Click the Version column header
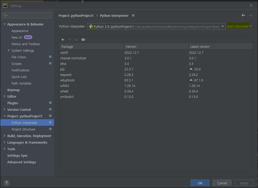 [x=156, y=46]
